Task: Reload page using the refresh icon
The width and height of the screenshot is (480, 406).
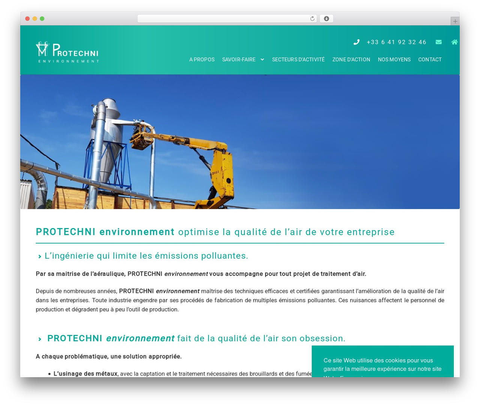Action: click(x=312, y=19)
